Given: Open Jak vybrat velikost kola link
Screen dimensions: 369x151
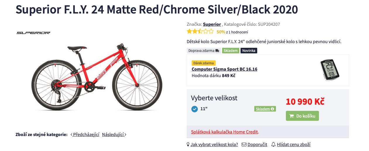Looking at the screenshot, I should (214, 145).
